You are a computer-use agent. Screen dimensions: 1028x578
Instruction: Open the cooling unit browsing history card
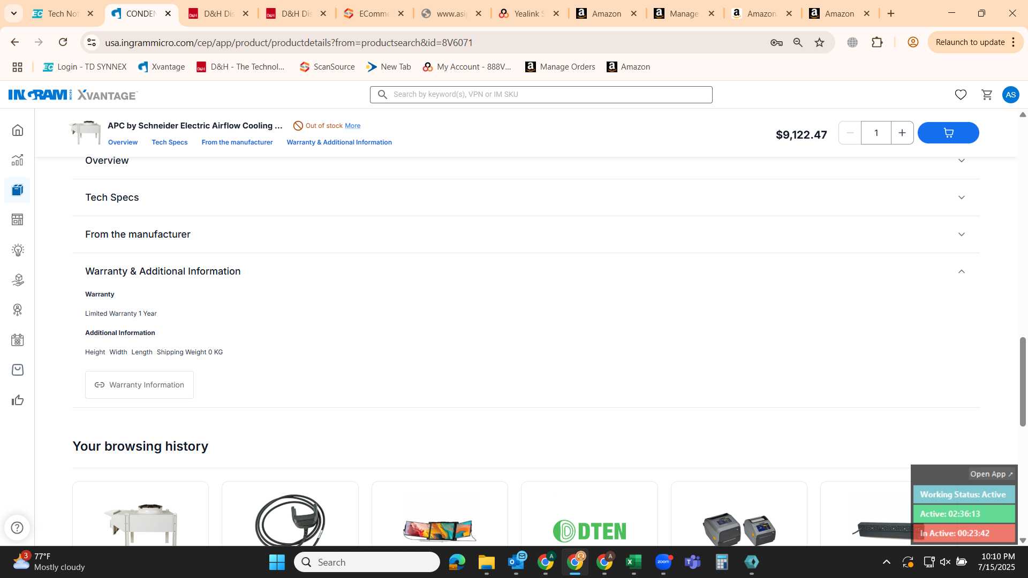pyautogui.click(x=140, y=514)
